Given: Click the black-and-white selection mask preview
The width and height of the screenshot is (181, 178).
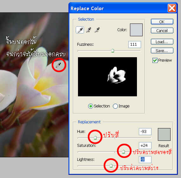Looking at the screenshot, I should coord(107,77).
